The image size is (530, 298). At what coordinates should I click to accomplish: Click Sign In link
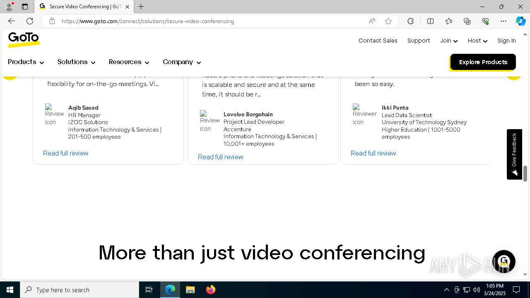tap(506, 41)
